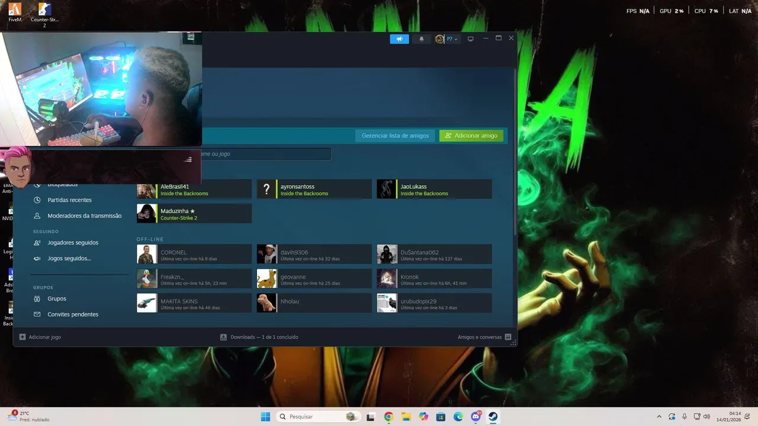The width and height of the screenshot is (758, 426).
Task: Click geovanne's Scooby avatar
Action: pos(266,279)
